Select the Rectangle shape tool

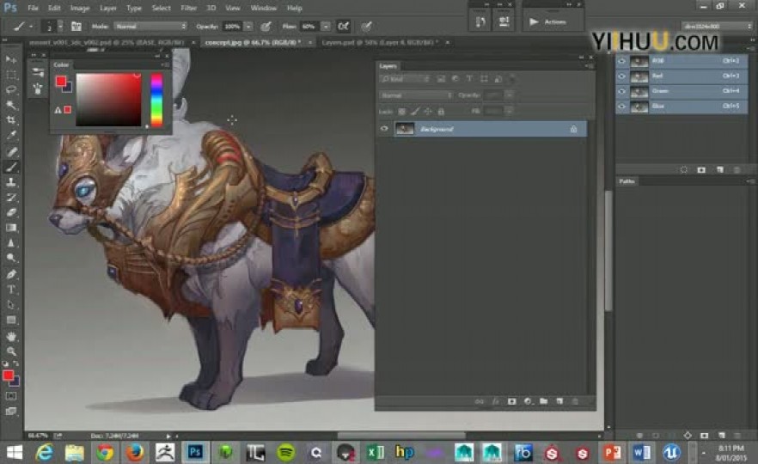coord(10,320)
